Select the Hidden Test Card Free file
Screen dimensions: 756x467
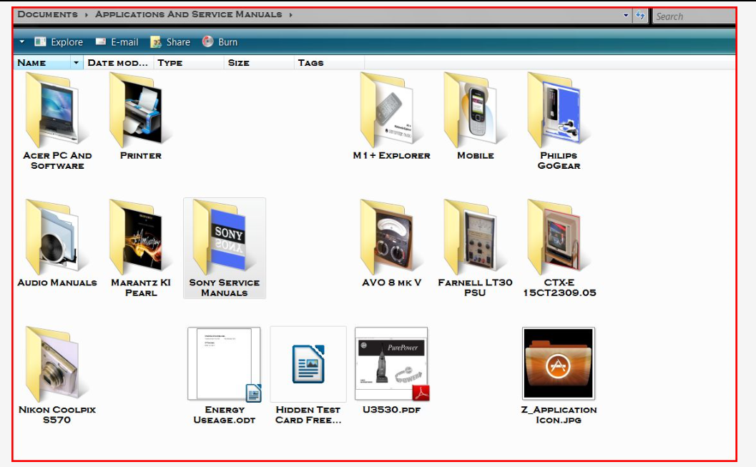pyautogui.click(x=308, y=375)
